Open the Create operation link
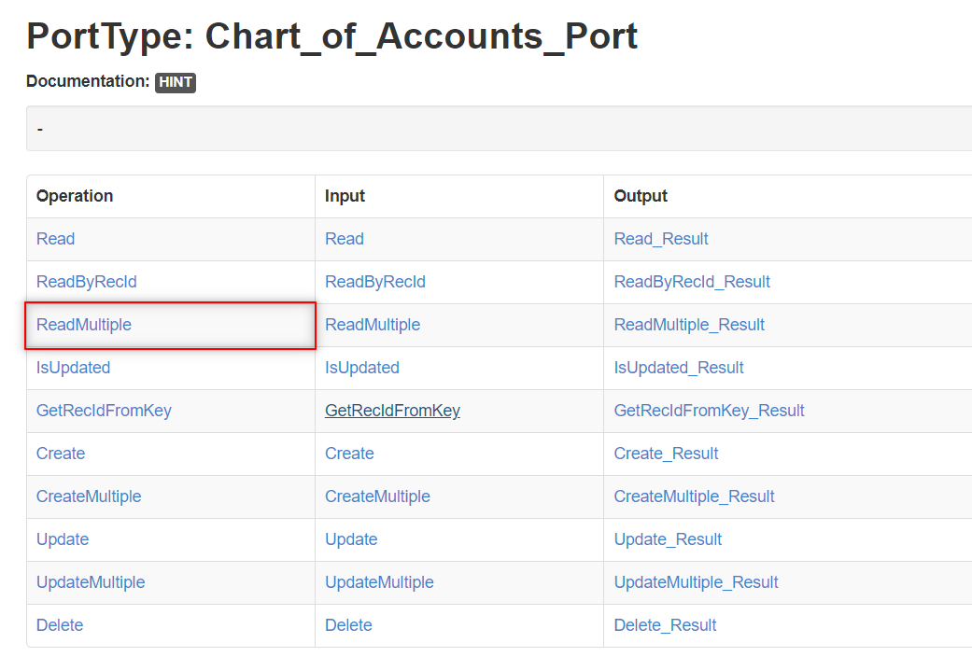Viewport: 972px width, 657px height. (60, 453)
